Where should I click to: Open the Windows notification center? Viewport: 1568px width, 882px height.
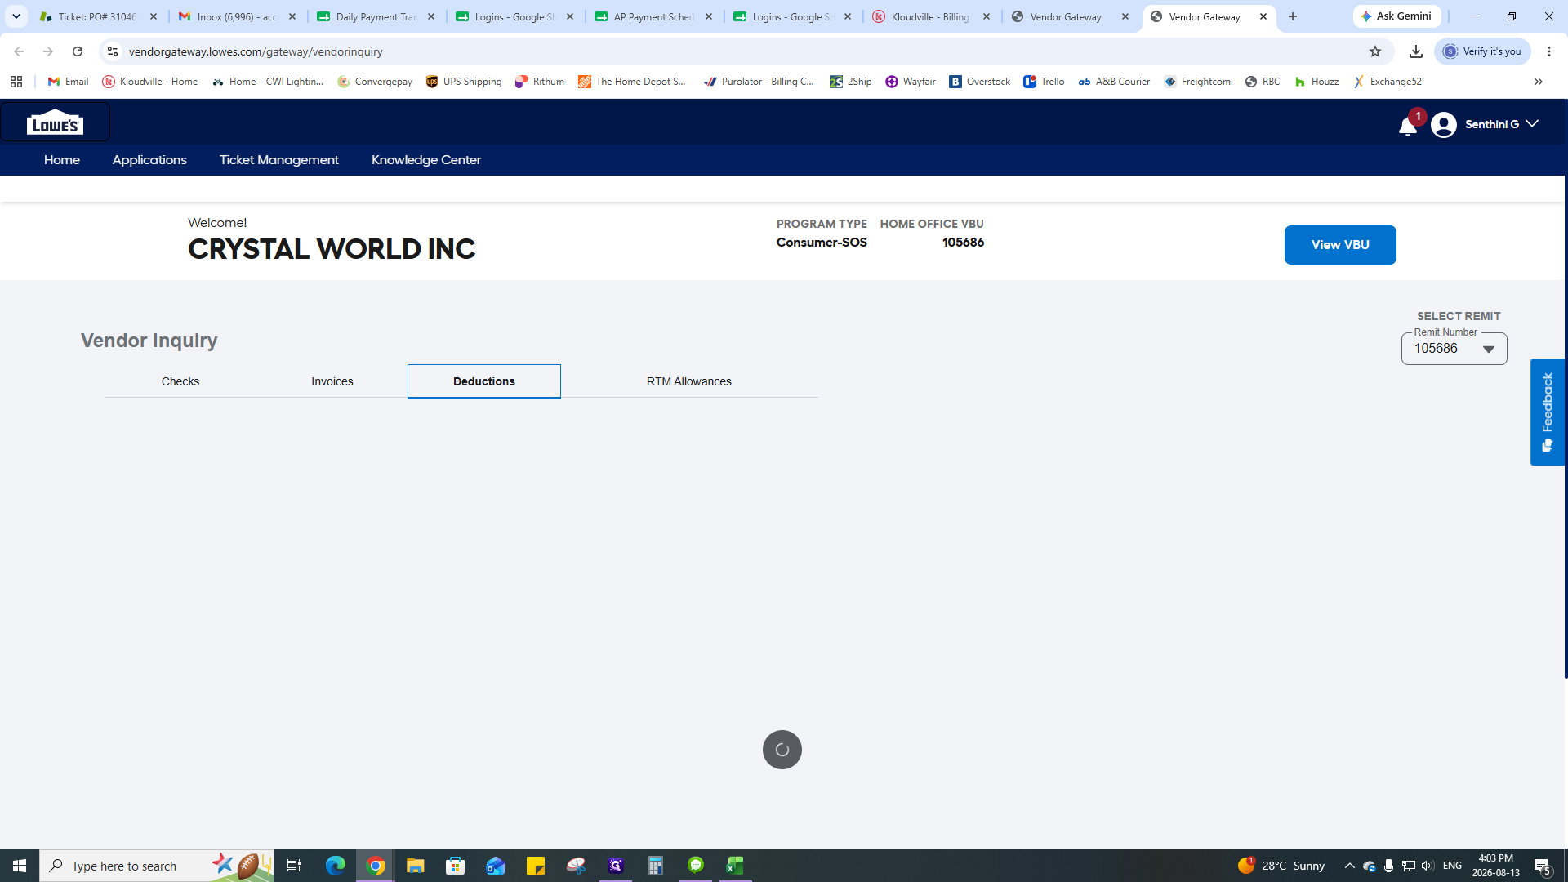[x=1543, y=866]
